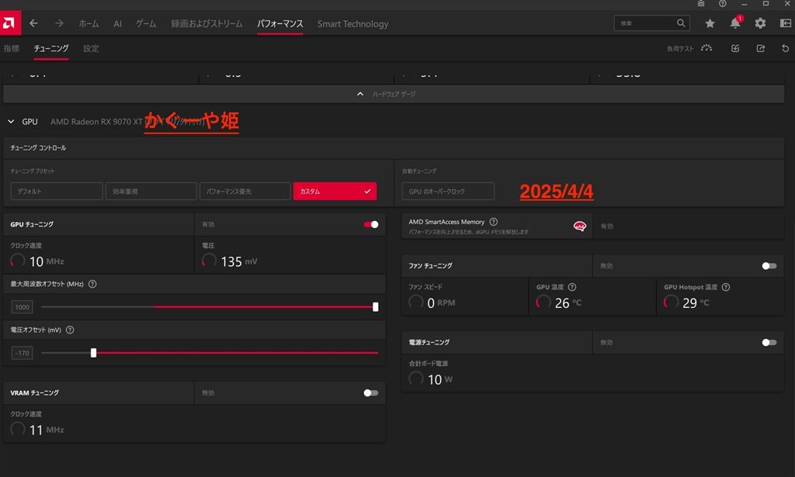Click the export profile icon

click(x=761, y=48)
